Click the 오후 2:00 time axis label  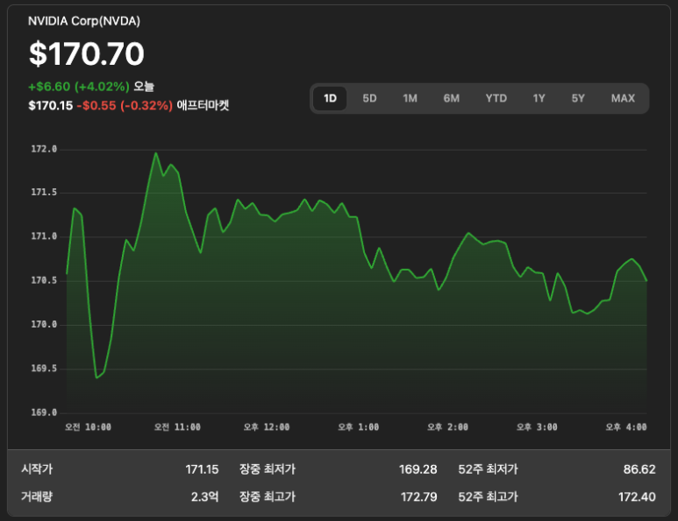click(447, 427)
